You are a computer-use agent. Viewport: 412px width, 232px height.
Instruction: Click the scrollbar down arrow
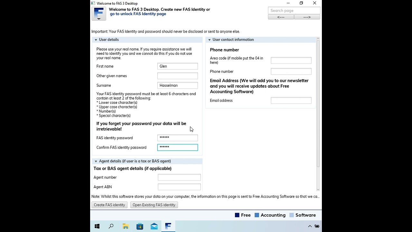[x=318, y=189]
